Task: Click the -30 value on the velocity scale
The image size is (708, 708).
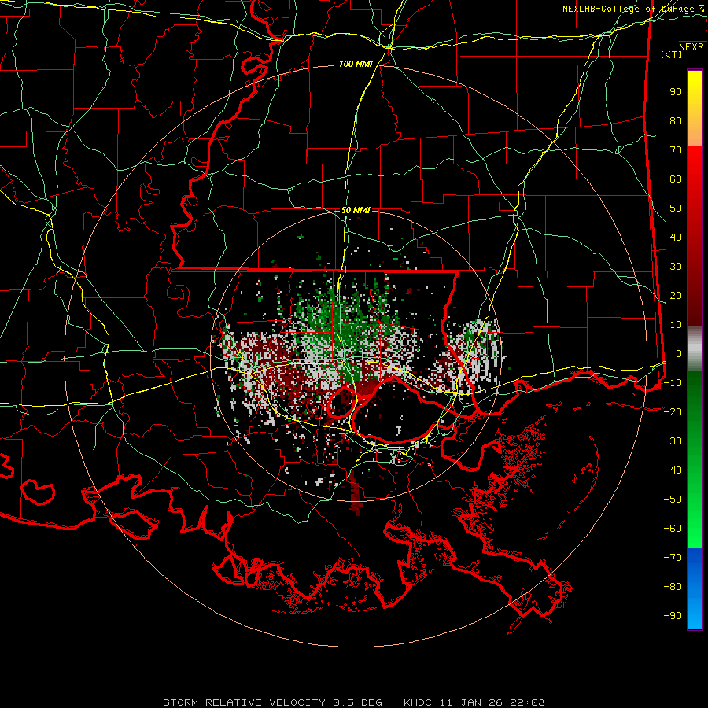Action: point(673,441)
